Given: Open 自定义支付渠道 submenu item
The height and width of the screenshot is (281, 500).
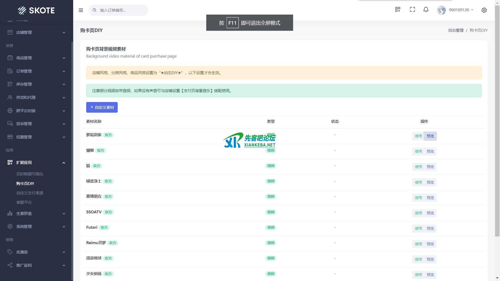Looking at the screenshot, I should pos(30,193).
